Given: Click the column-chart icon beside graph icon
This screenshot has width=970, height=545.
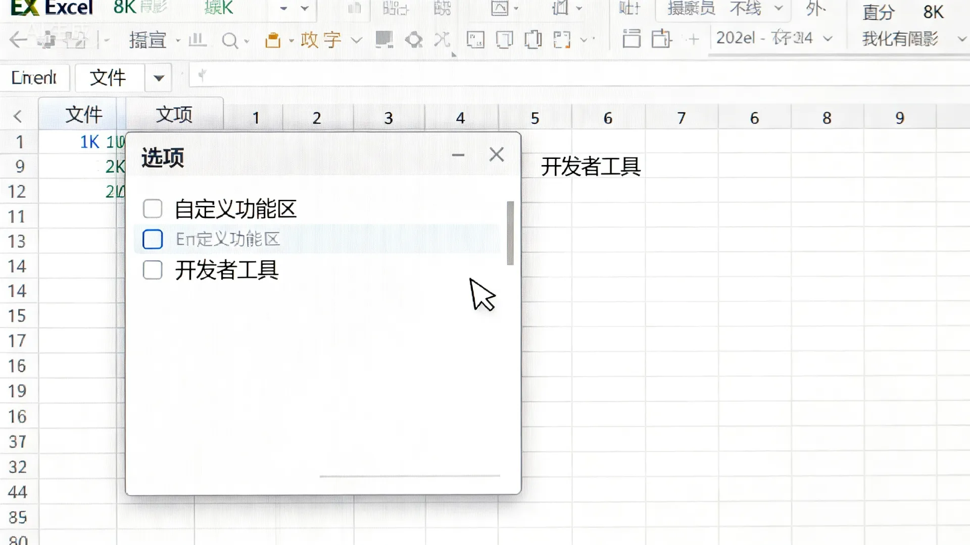Looking at the screenshot, I should click(560, 8).
